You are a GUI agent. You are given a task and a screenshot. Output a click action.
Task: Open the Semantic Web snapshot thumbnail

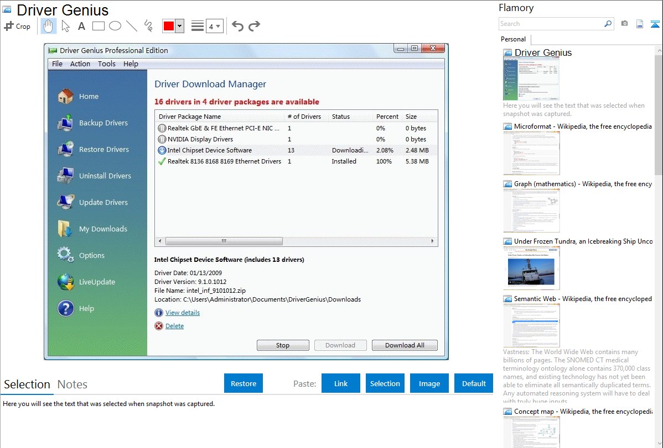point(531,325)
